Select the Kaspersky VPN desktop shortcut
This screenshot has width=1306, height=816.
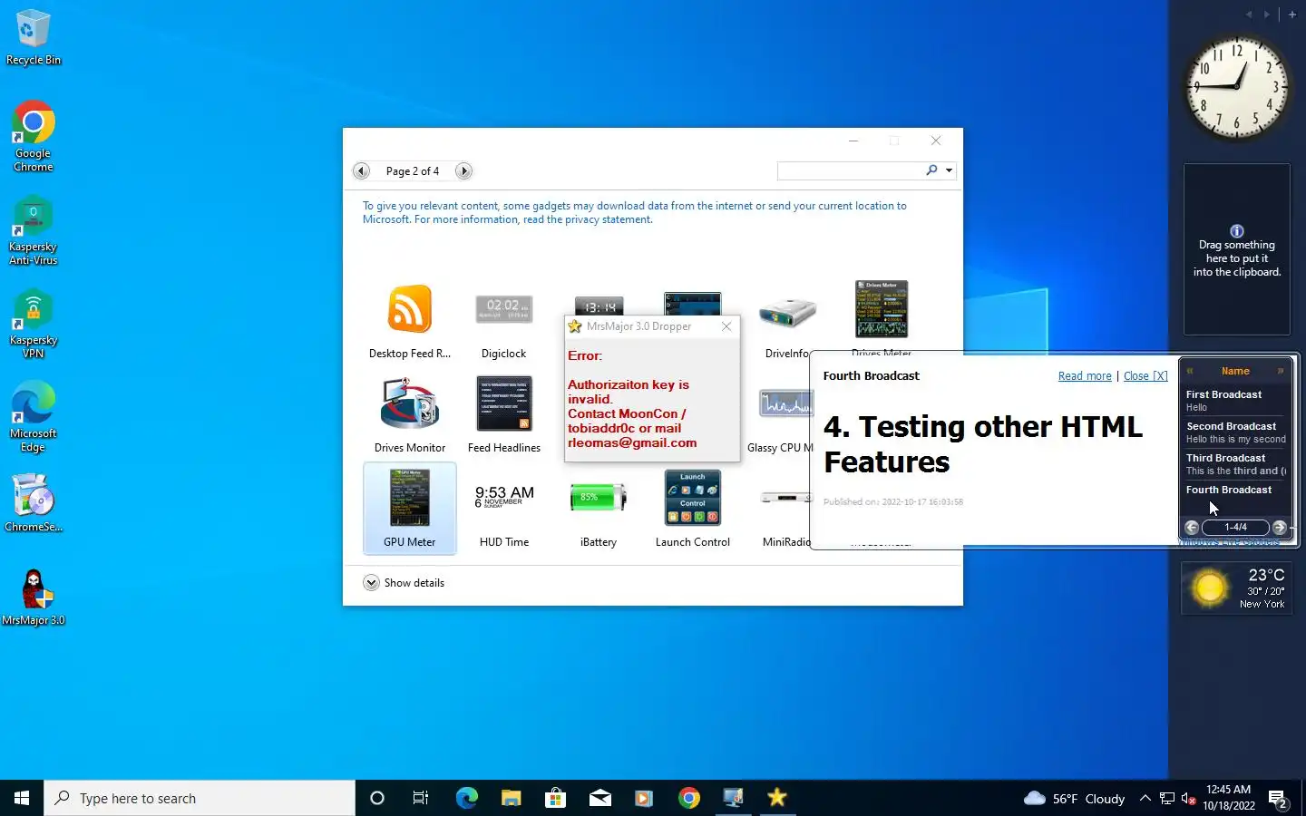pos(34,324)
